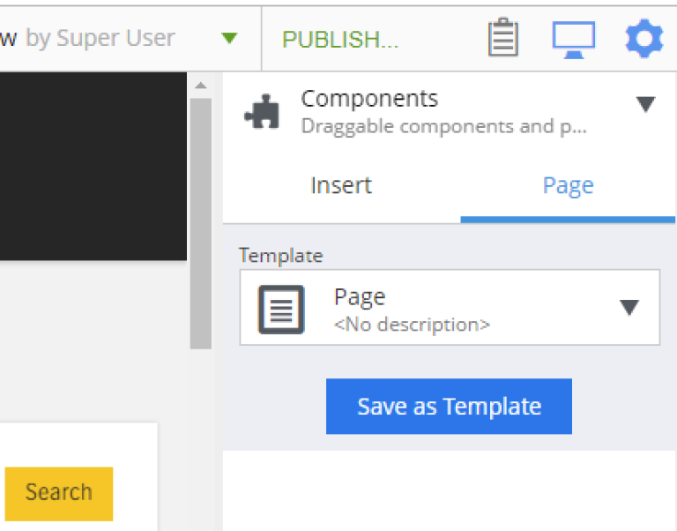Switch to the Insert tab
This screenshot has height=531, width=677.
[x=341, y=186]
